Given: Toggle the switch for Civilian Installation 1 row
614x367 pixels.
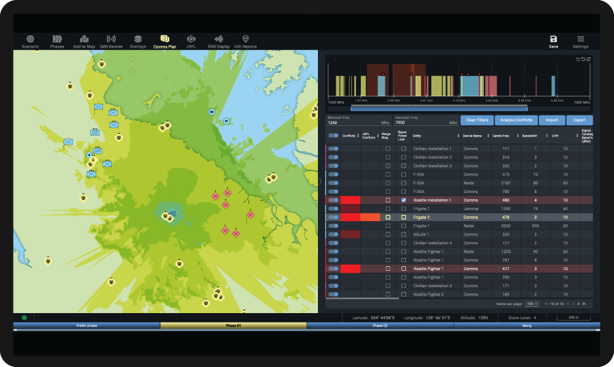Looking at the screenshot, I should (x=333, y=149).
